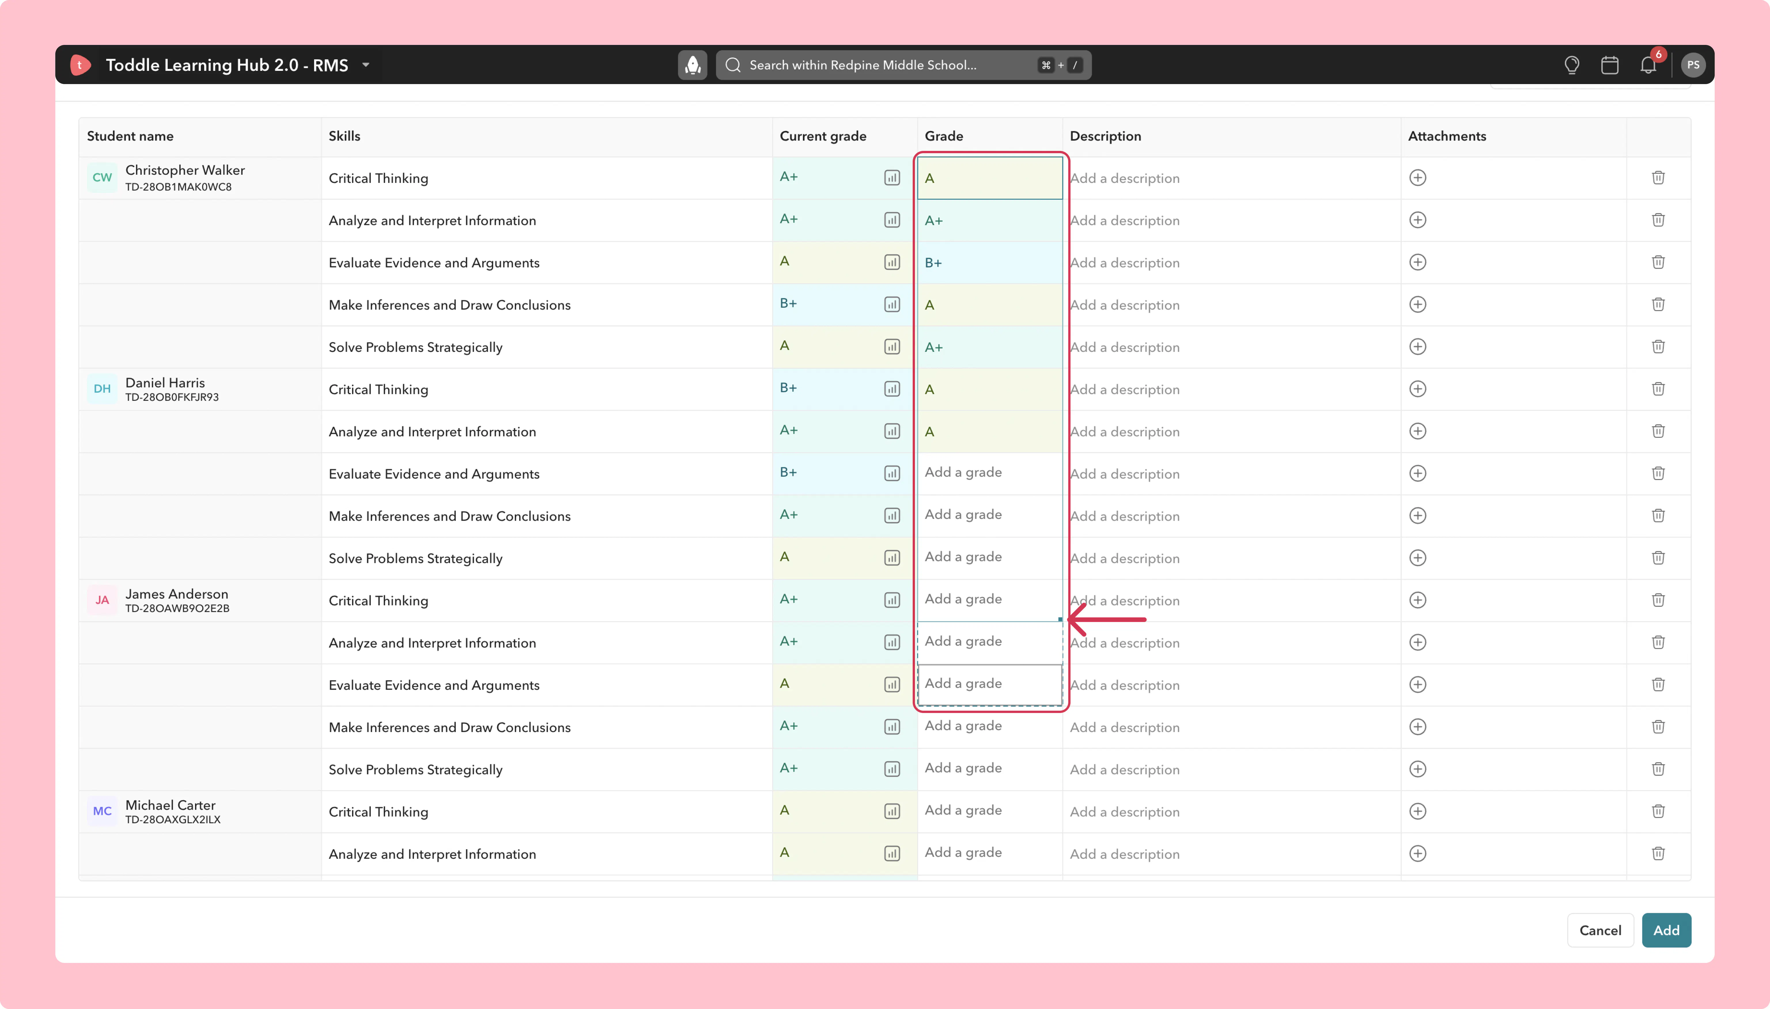Open grade A for Daniel Harris Critical Thinking
Image resolution: width=1770 pixels, height=1009 pixels.
point(990,390)
